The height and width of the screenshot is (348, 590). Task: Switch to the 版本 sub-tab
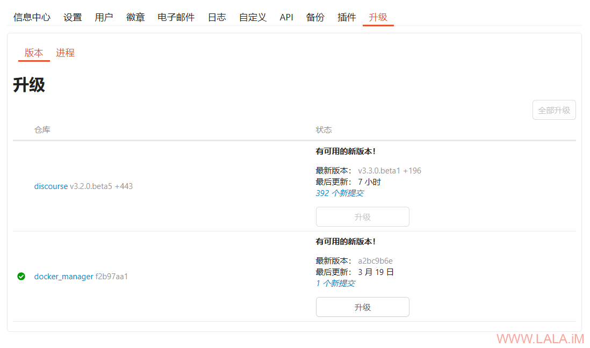tap(34, 53)
